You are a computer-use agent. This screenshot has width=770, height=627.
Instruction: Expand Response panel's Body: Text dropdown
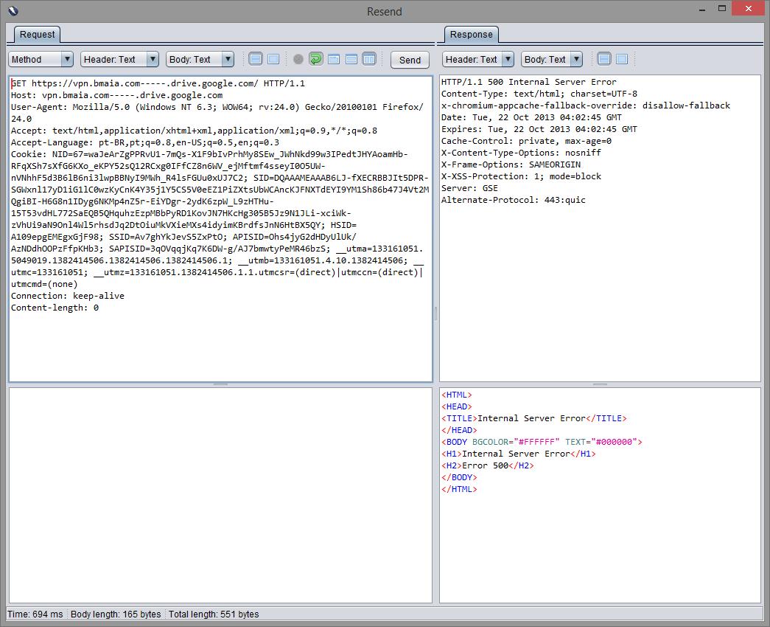(x=552, y=60)
